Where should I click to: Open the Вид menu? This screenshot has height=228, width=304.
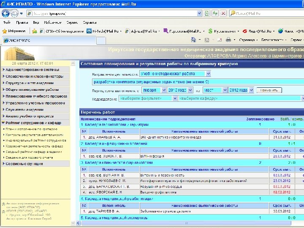tap(36, 22)
